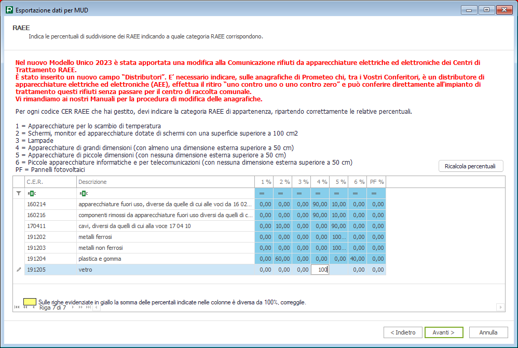Go back with Indietro button
Image resolution: width=518 pixels, height=348 pixels.
pyautogui.click(x=403, y=332)
